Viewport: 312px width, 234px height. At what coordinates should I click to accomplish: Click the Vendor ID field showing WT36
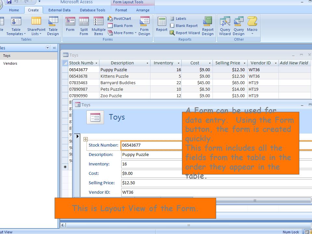coord(216,192)
